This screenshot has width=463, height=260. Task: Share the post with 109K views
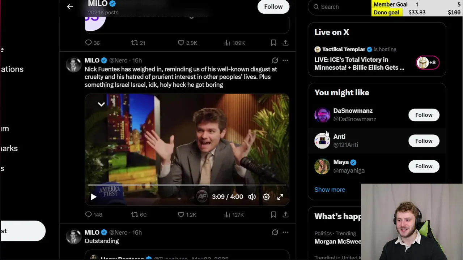(x=285, y=43)
